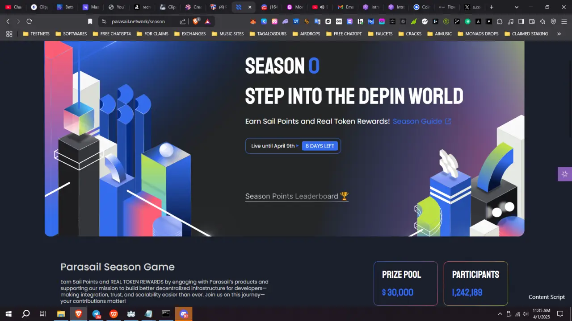572x321 pixels.
Task: Open the media control music-note icon
Action: 510,21
